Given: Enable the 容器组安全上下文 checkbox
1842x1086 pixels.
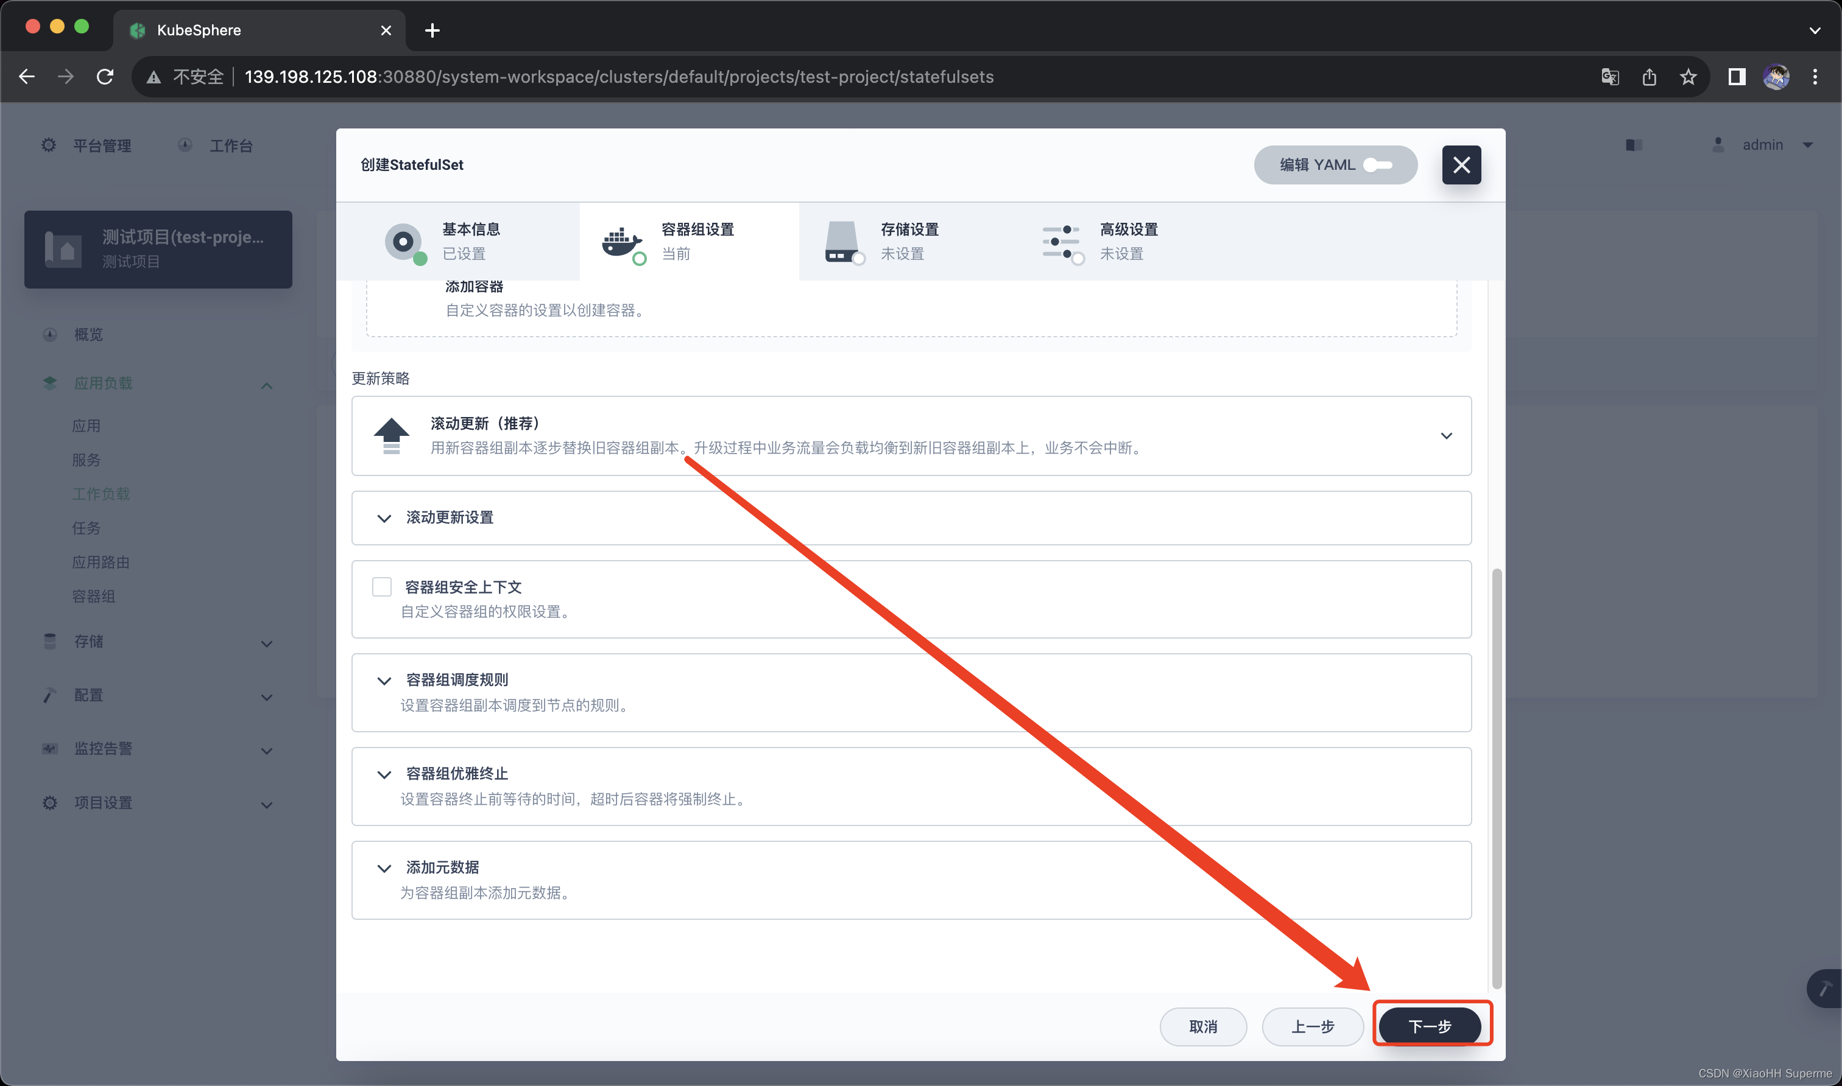Looking at the screenshot, I should coord(381,587).
